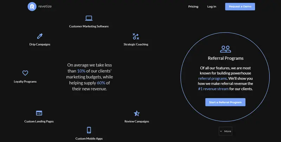Click the Review Campaigns star icon

click(137, 113)
